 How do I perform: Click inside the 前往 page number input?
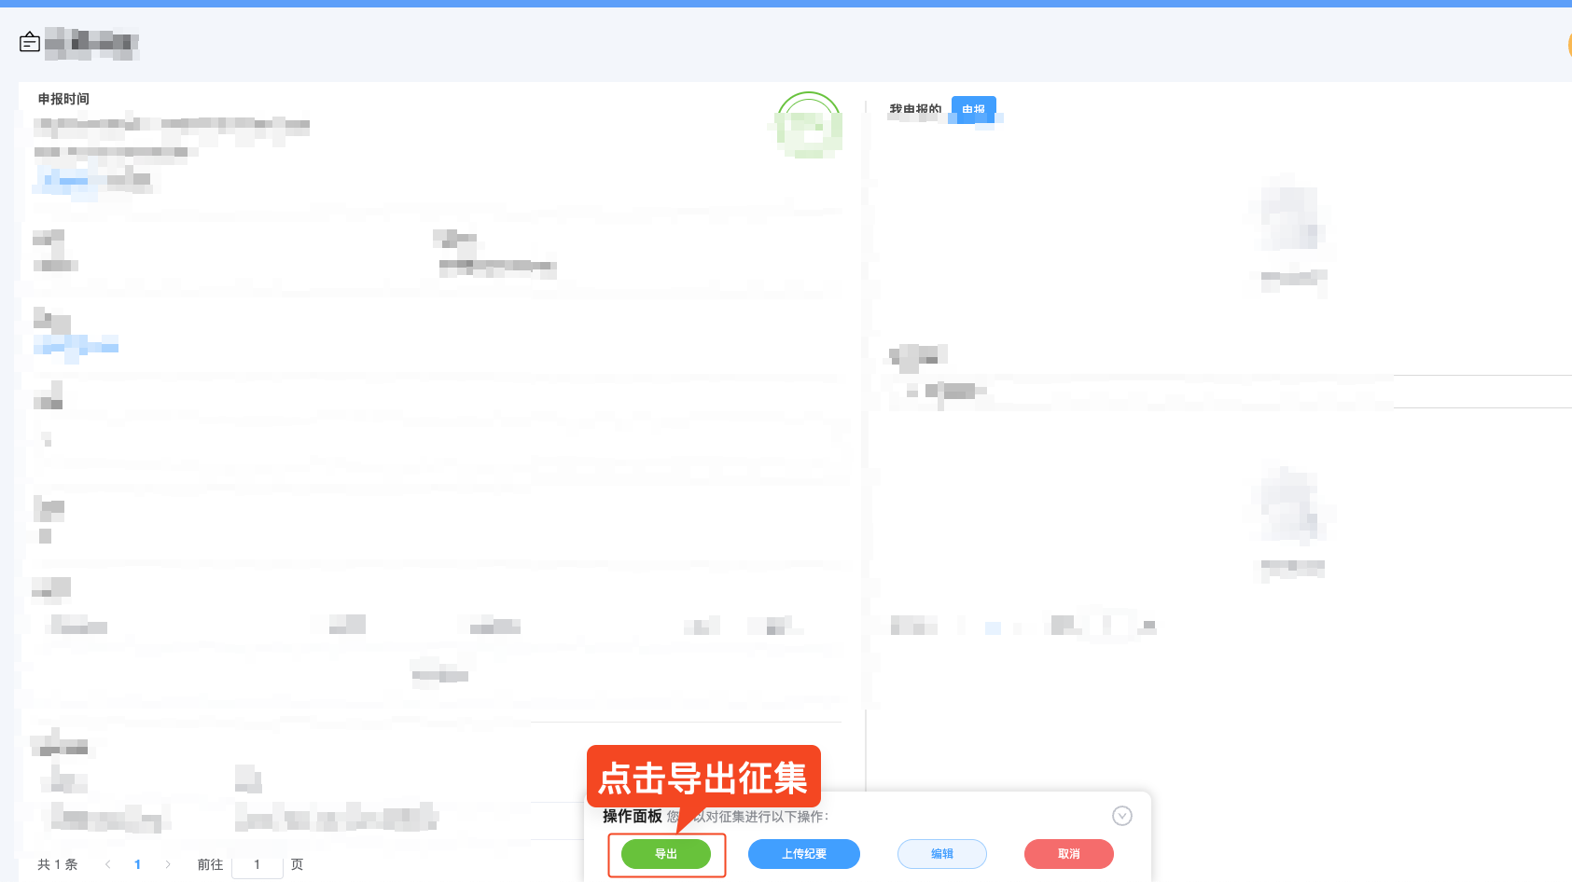pyautogui.click(x=257, y=864)
